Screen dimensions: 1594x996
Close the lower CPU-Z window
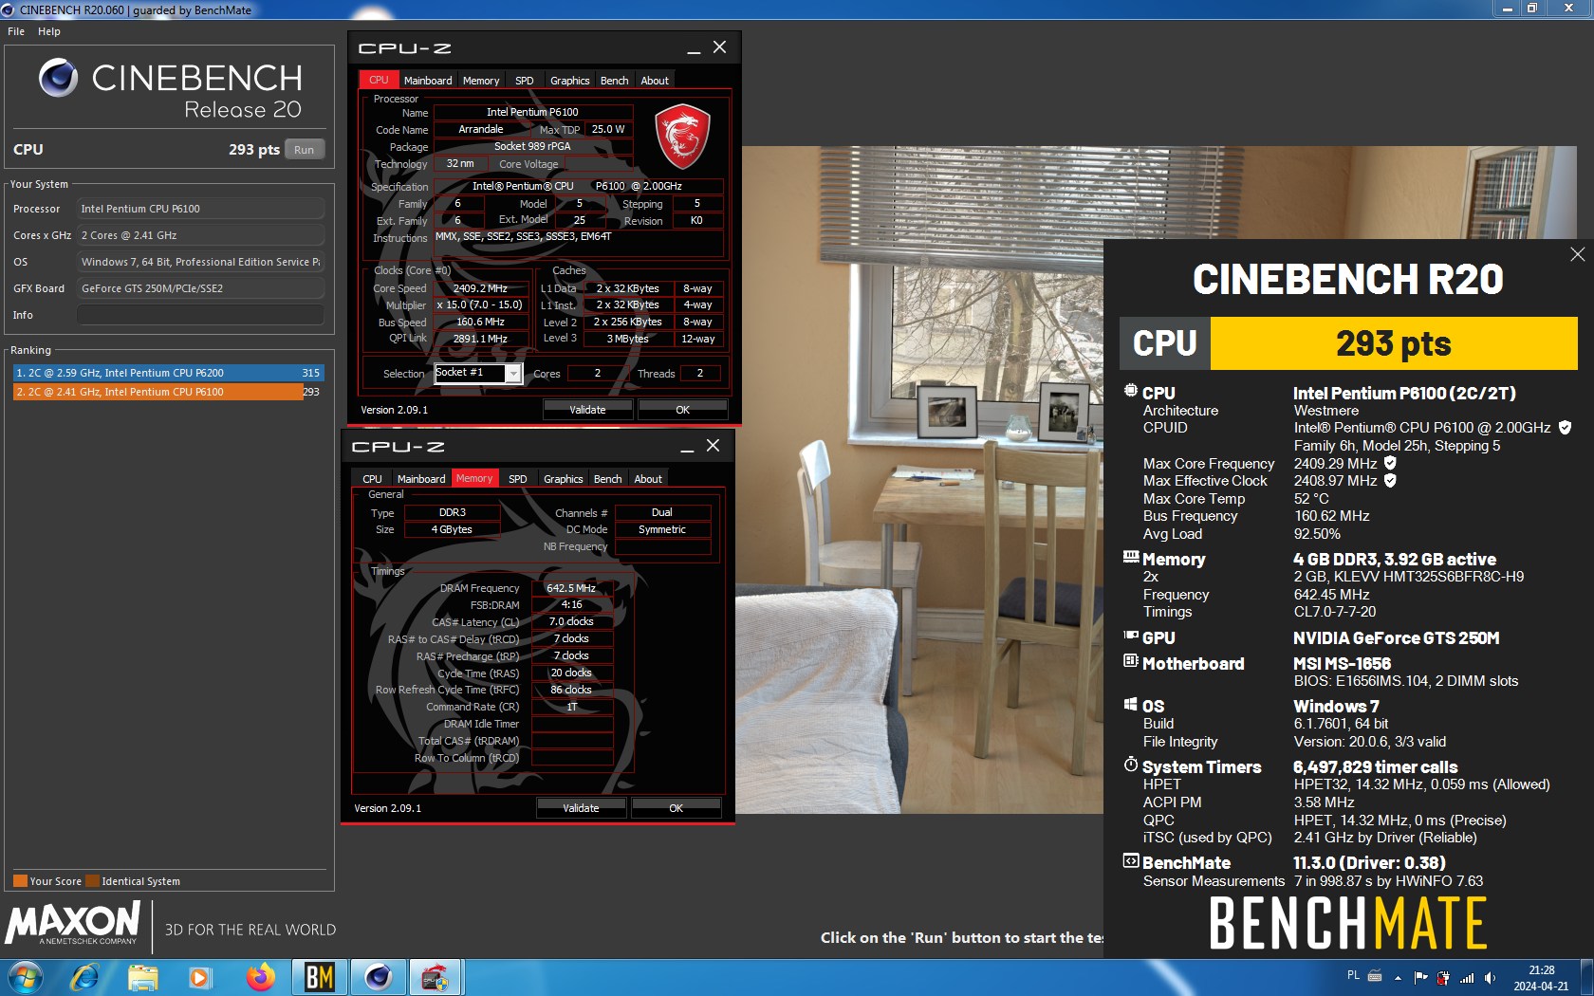tap(714, 446)
